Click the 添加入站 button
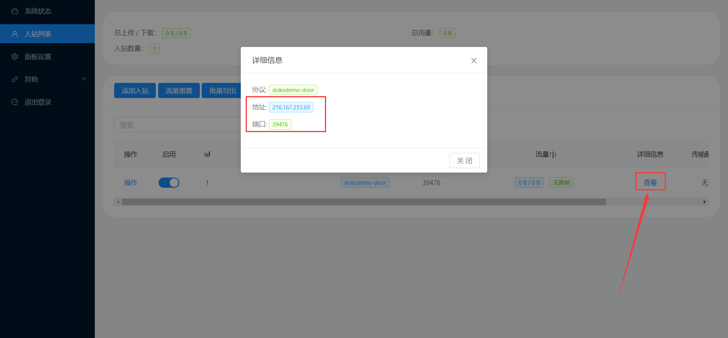The image size is (728, 338). 135,91
